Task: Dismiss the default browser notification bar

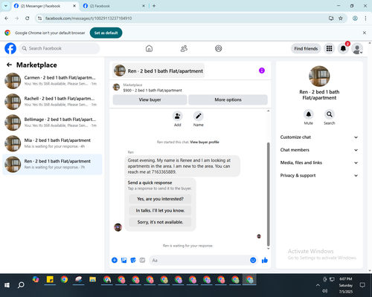Action: (365, 33)
